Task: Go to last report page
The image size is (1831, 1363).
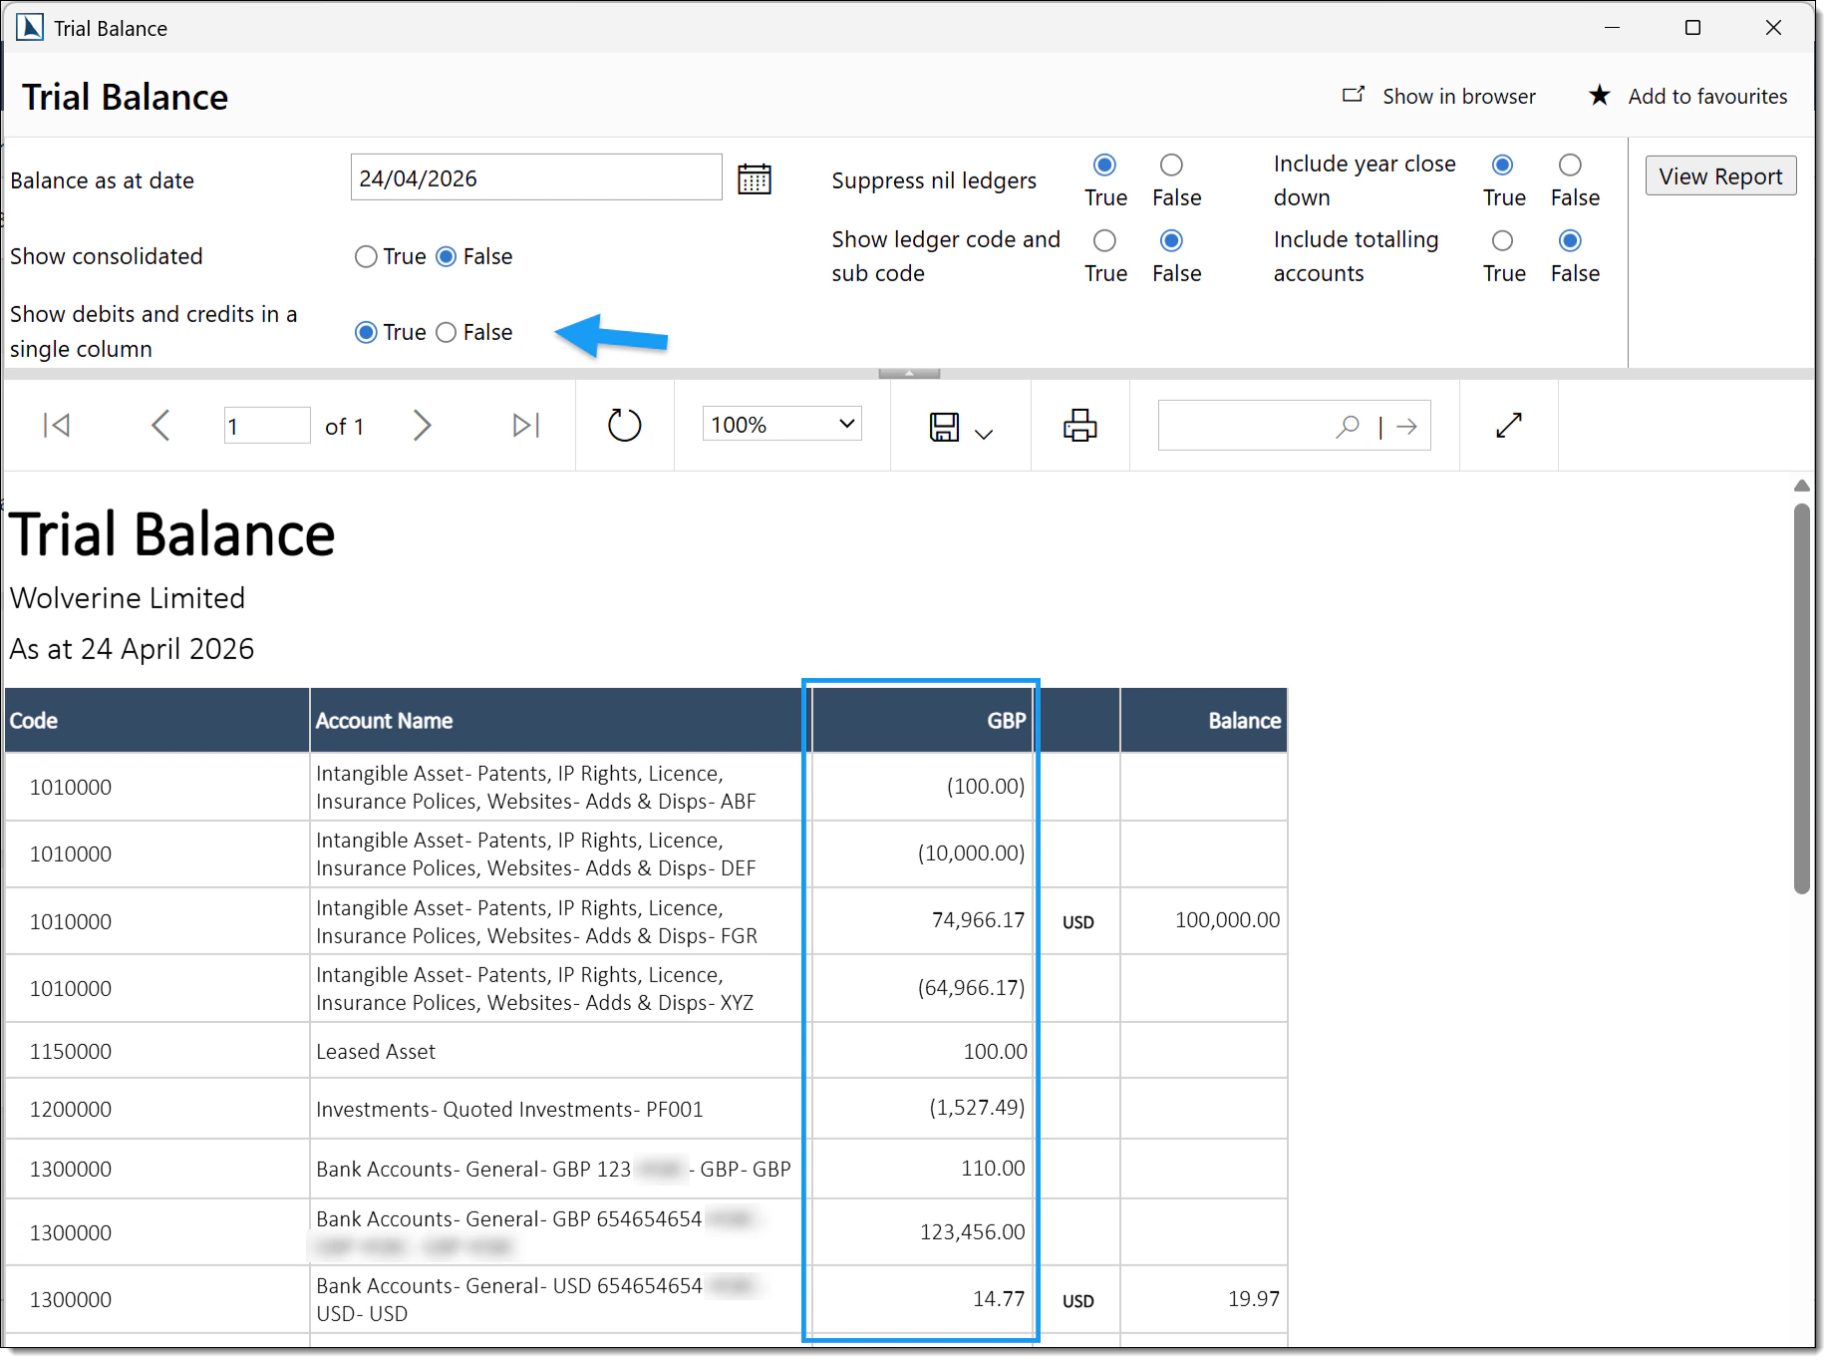Action: point(526,426)
